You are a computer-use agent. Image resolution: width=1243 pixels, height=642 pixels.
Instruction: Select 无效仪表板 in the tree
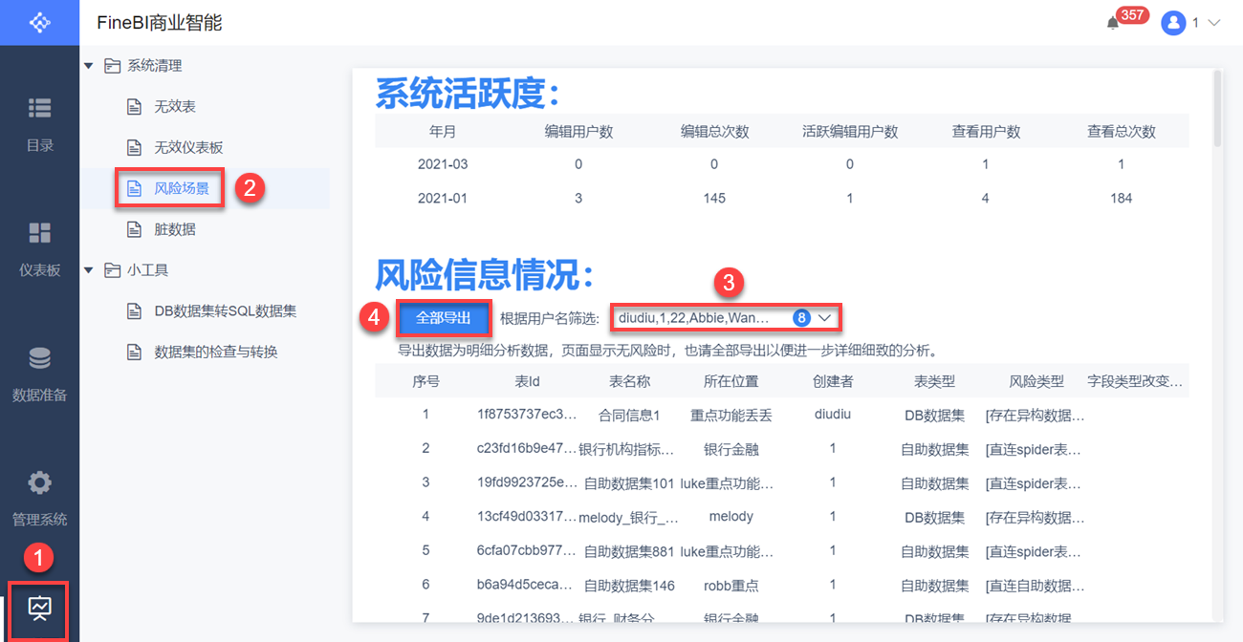point(188,148)
